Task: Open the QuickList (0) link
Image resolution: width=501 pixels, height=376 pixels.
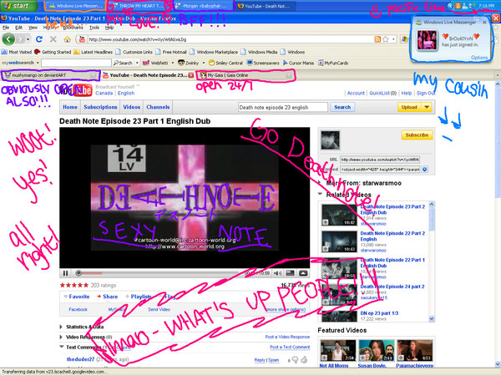Action: 382,93
